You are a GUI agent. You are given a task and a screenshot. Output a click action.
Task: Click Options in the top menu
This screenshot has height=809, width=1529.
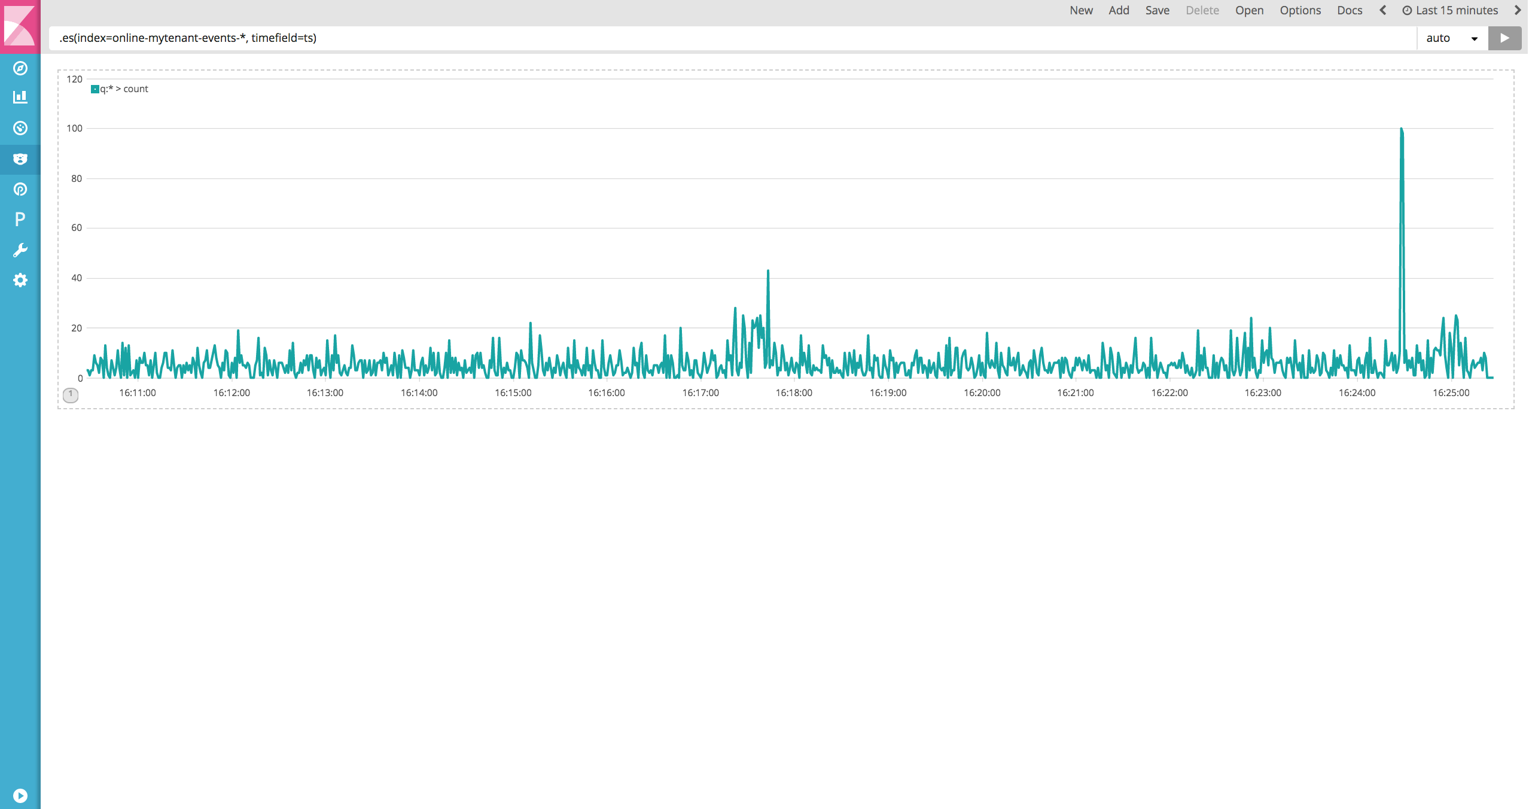pyautogui.click(x=1300, y=10)
